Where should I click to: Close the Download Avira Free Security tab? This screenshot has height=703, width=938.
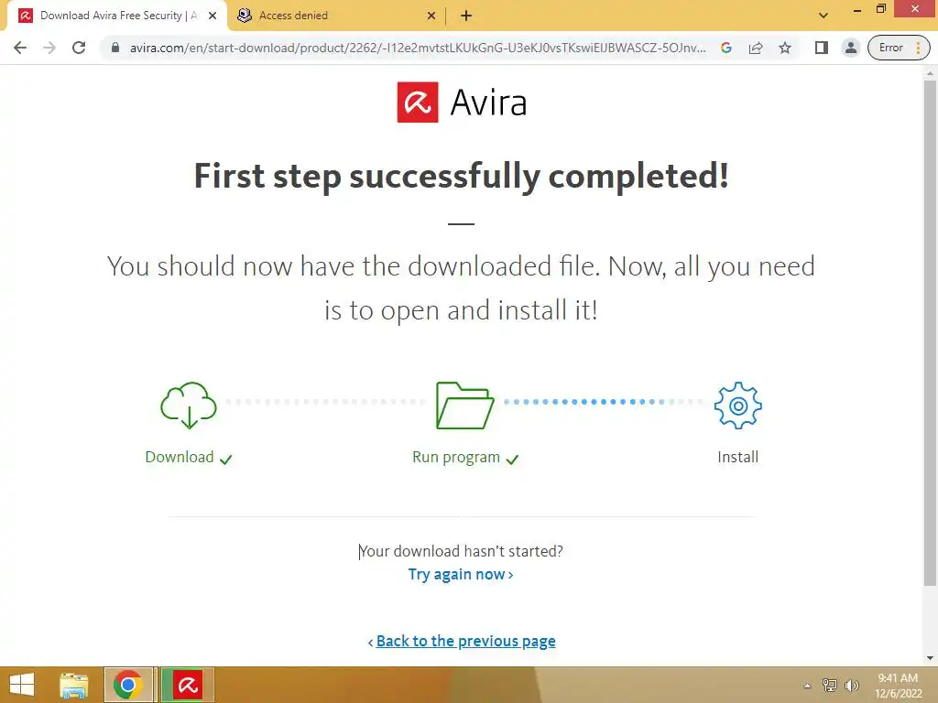213,16
